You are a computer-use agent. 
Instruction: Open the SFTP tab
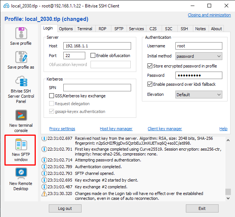click(119, 29)
